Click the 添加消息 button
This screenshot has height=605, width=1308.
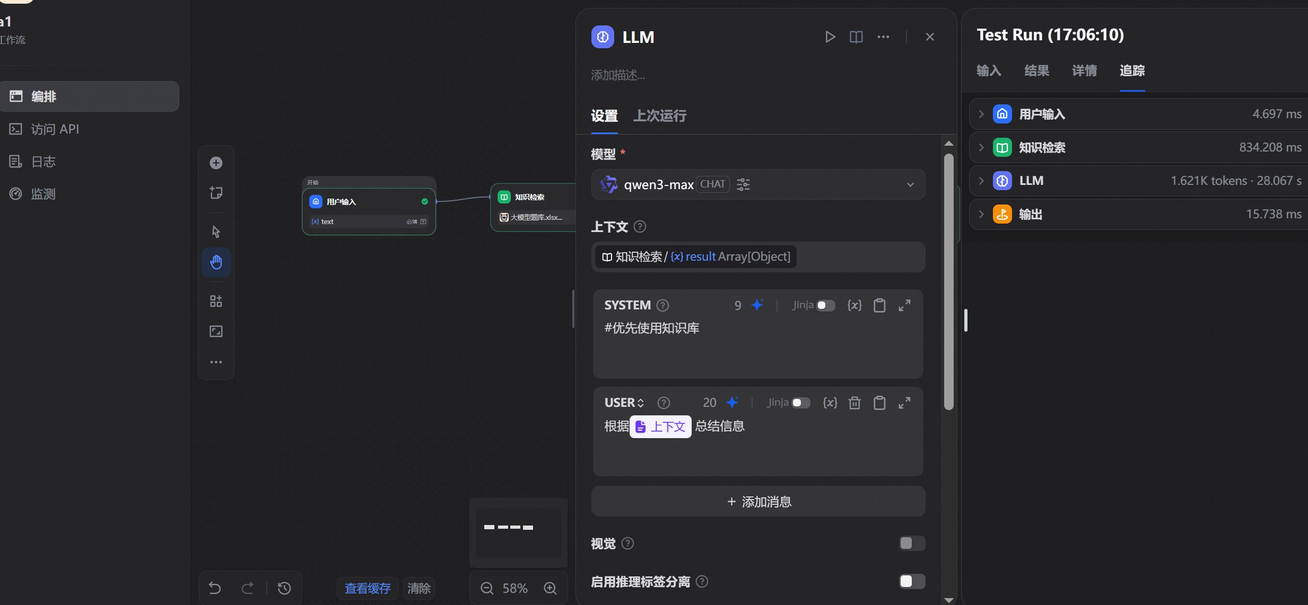(758, 502)
